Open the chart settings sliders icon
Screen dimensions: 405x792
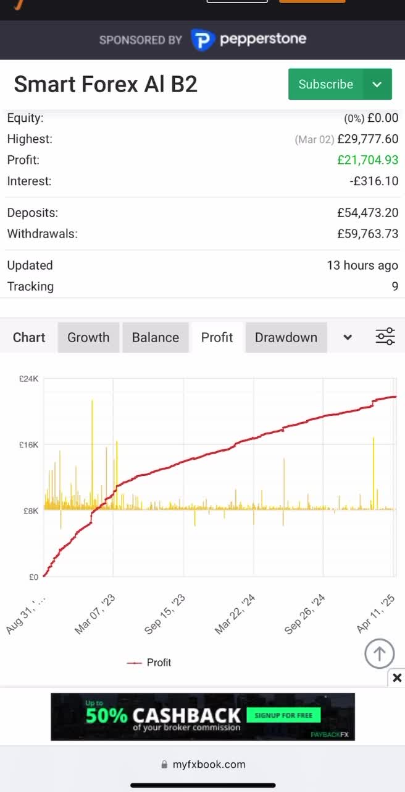pos(385,336)
